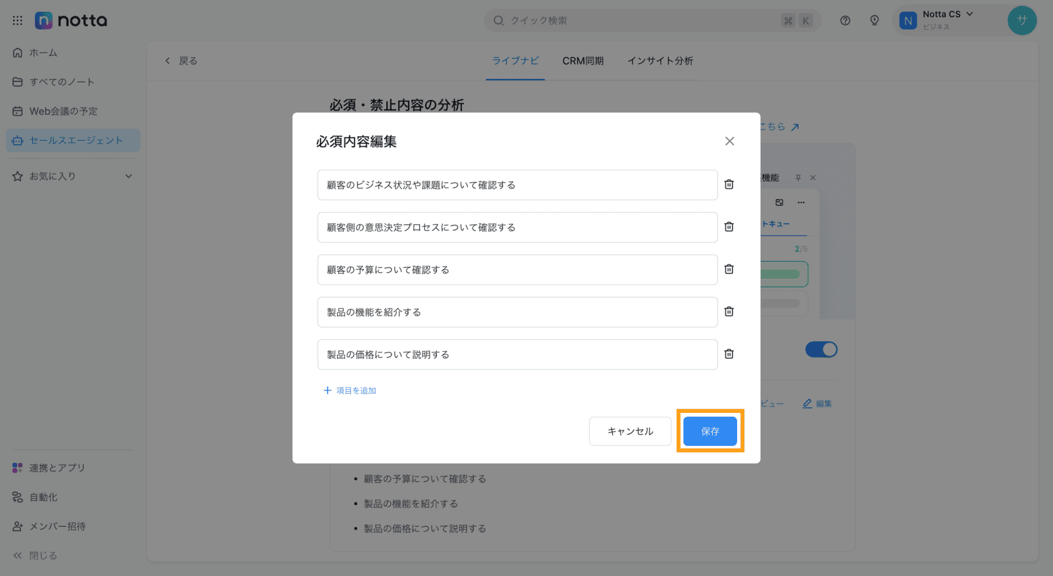Delete the 顧客のビジネス状況や課題 item

click(729, 185)
